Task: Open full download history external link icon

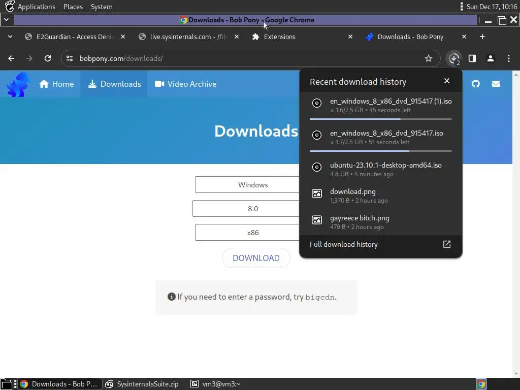Action: pyautogui.click(x=447, y=244)
